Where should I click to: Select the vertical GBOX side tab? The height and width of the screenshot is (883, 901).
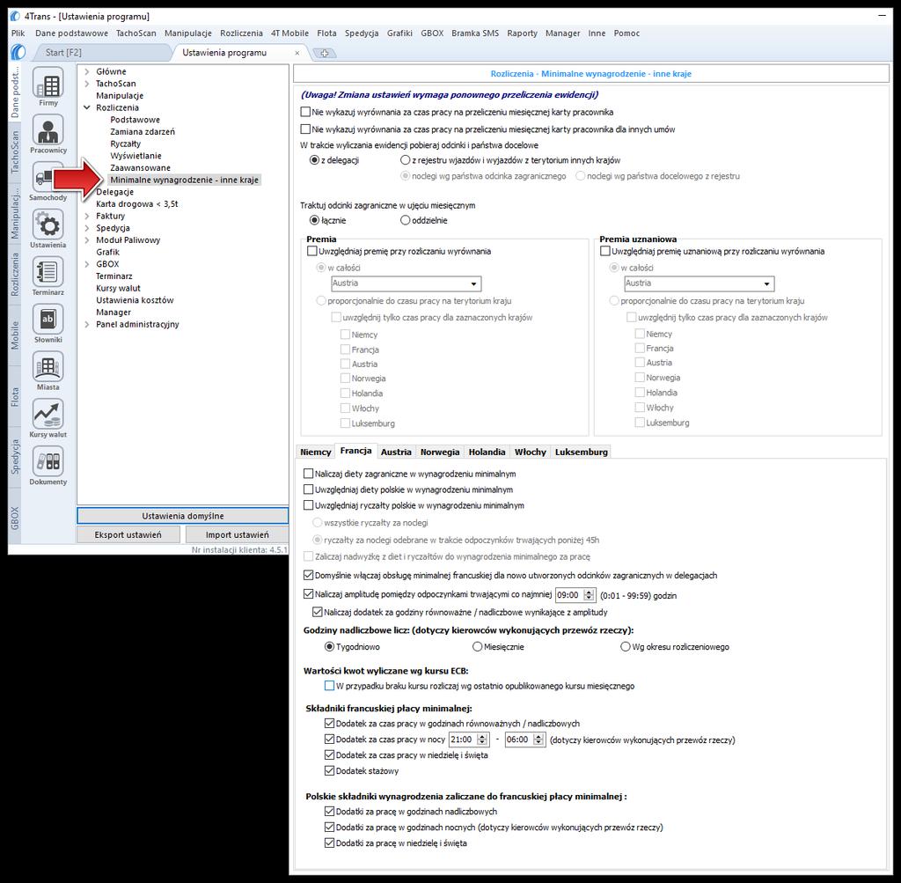tap(15, 518)
